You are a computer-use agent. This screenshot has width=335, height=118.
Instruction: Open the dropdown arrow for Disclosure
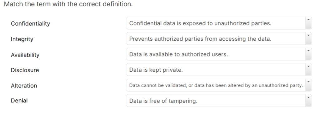308,70
